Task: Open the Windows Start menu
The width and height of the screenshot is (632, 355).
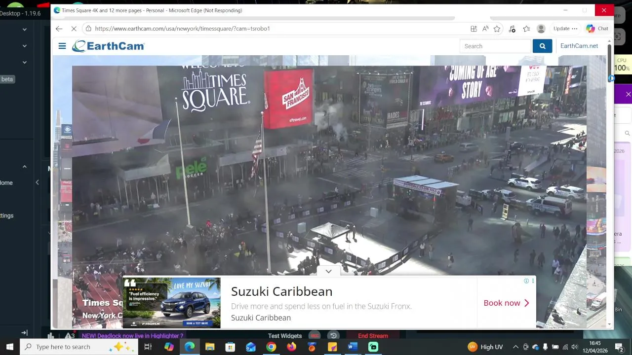Action: [x=9, y=347]
